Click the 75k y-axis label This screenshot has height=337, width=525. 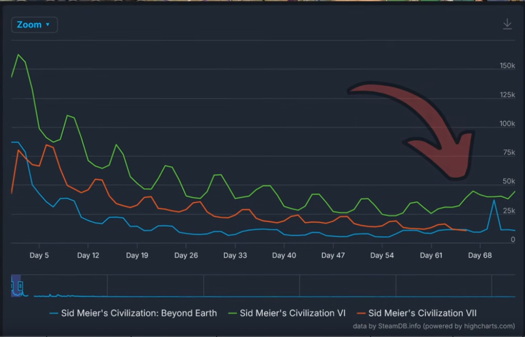pos(509,152)
